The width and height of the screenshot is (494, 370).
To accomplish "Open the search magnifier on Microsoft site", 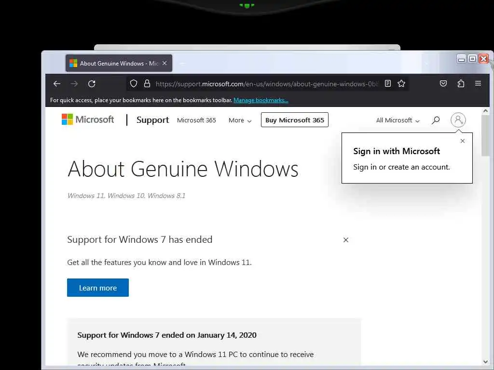I will click(x=436, y=120).
